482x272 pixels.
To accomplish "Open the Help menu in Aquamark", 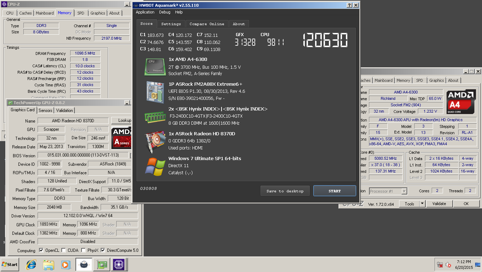I will click(x=179, y=12).
